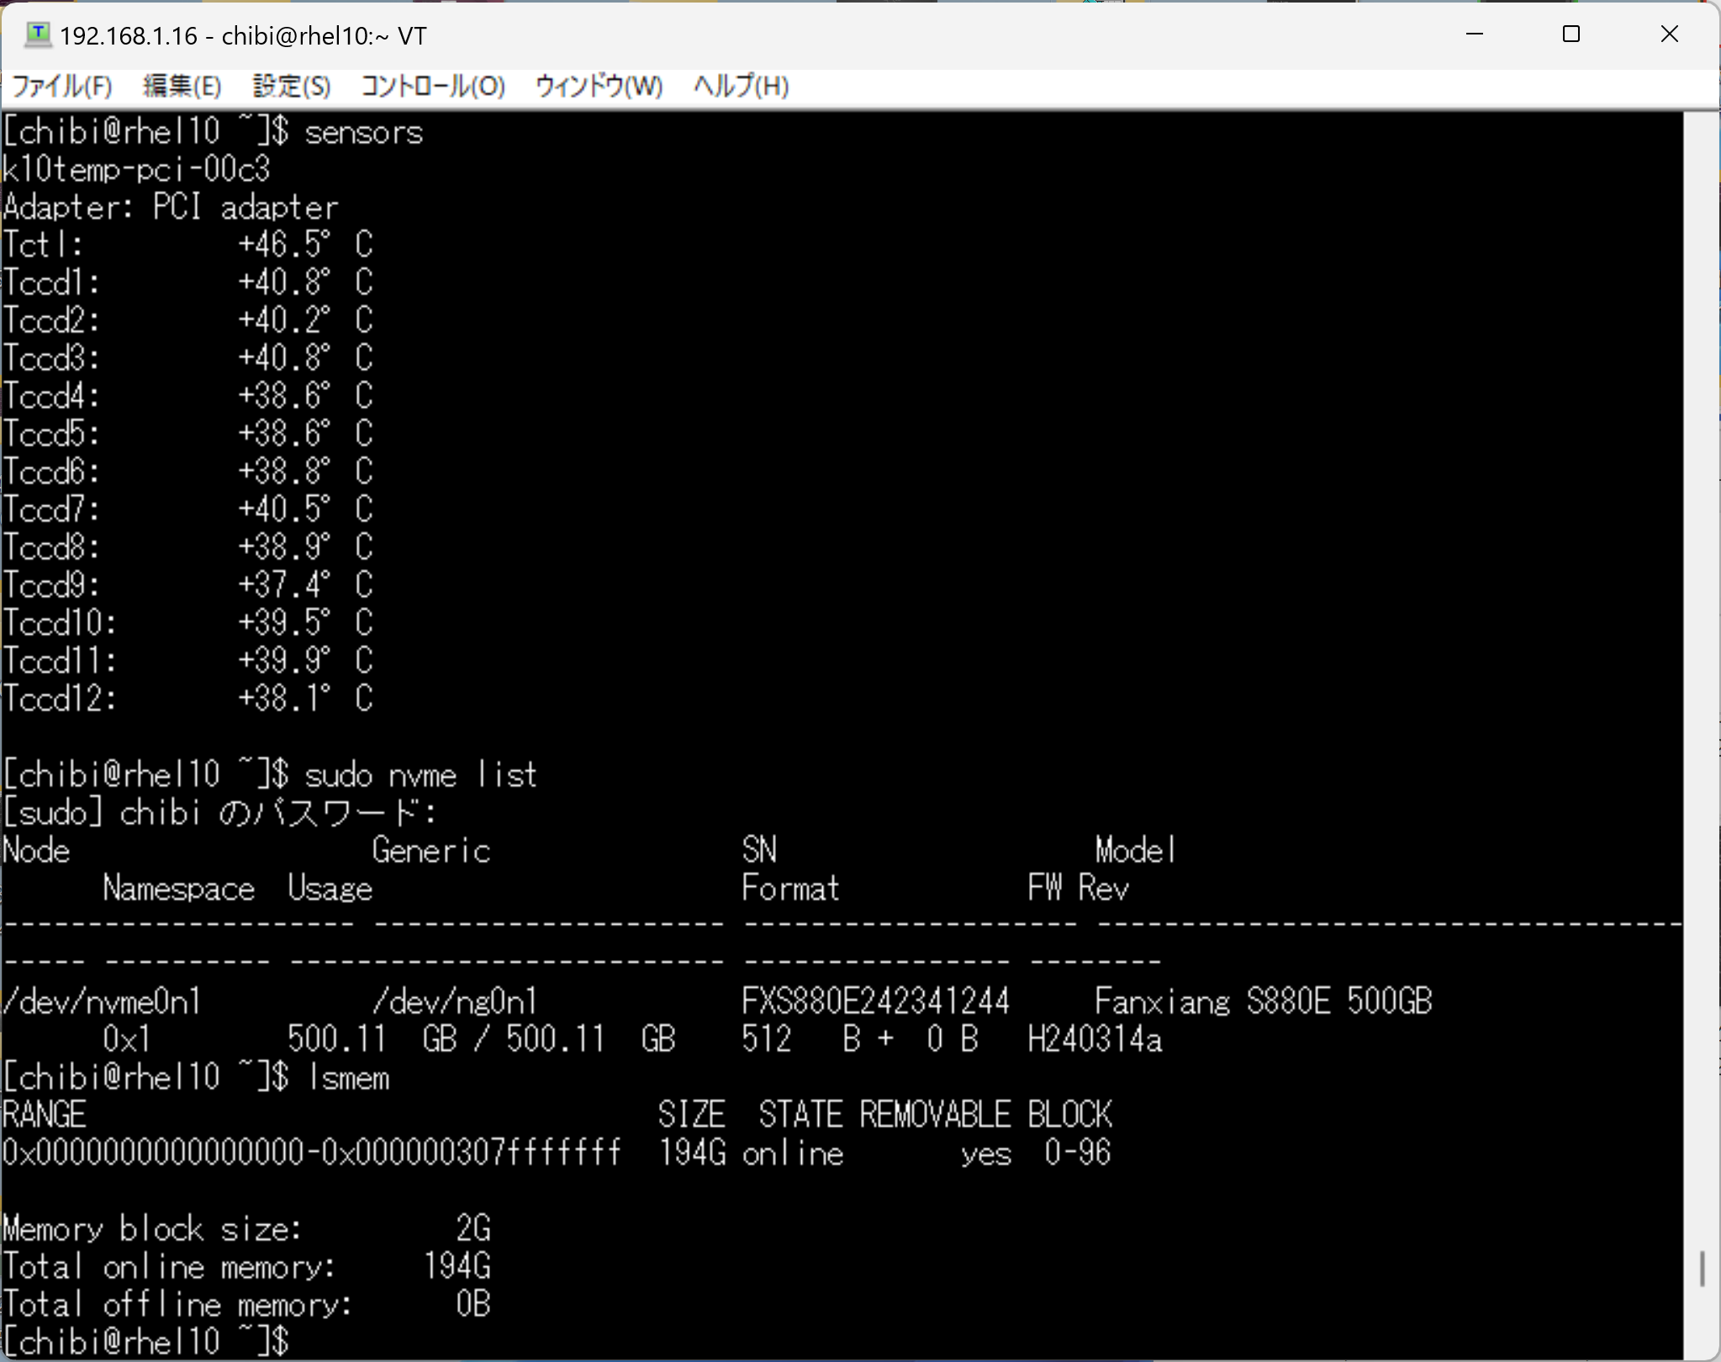
Task: Close the SSH terminal window
Action: tap(1669, 34)
